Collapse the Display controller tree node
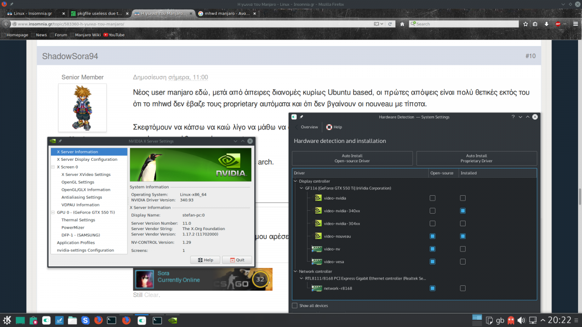 (x=296, y=181)
